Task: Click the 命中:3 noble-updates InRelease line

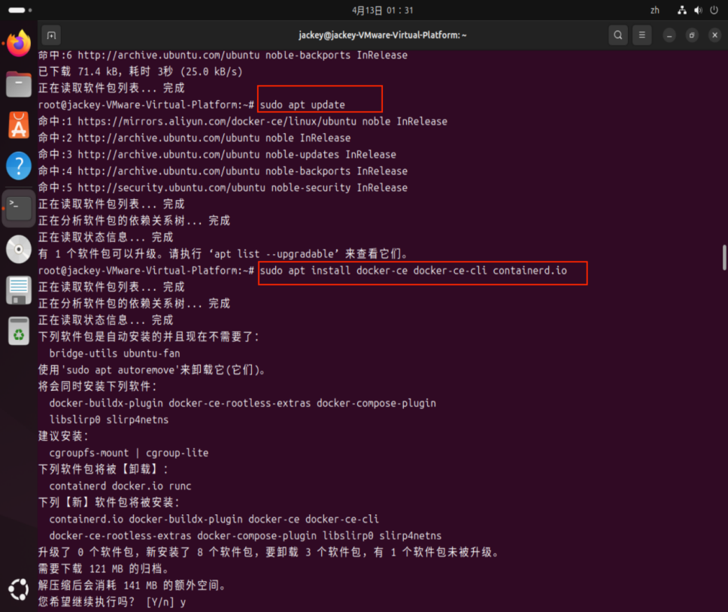Action: point(217,155)
